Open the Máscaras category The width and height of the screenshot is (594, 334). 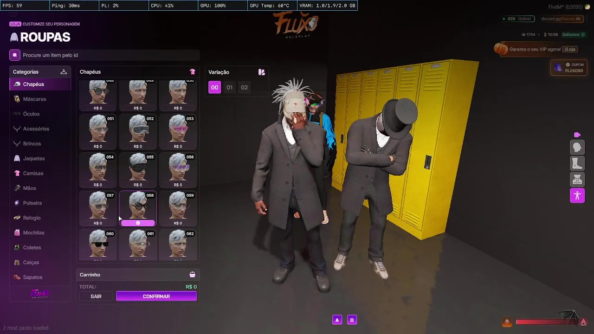point(40,99)
